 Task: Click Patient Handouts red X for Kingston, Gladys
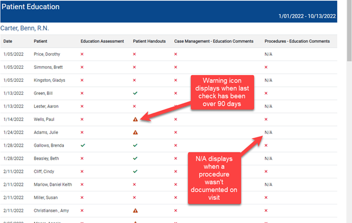[134, 80]
